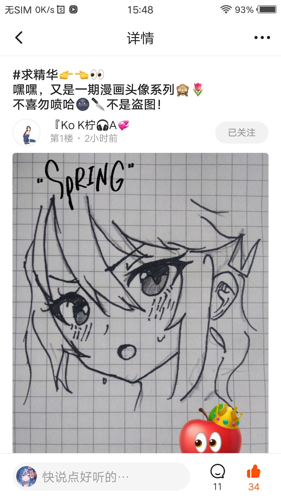
Task: Tap the comment count 11
Action: point(218,487)
